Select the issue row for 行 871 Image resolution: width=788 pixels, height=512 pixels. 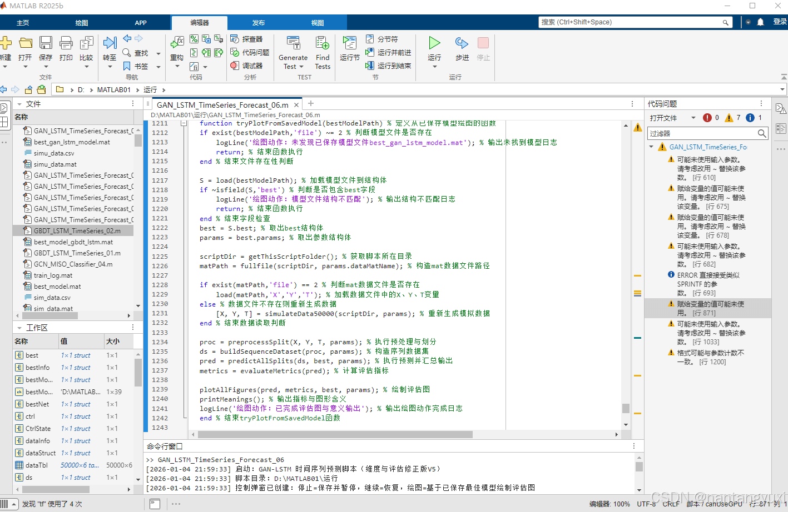point(708,308)
